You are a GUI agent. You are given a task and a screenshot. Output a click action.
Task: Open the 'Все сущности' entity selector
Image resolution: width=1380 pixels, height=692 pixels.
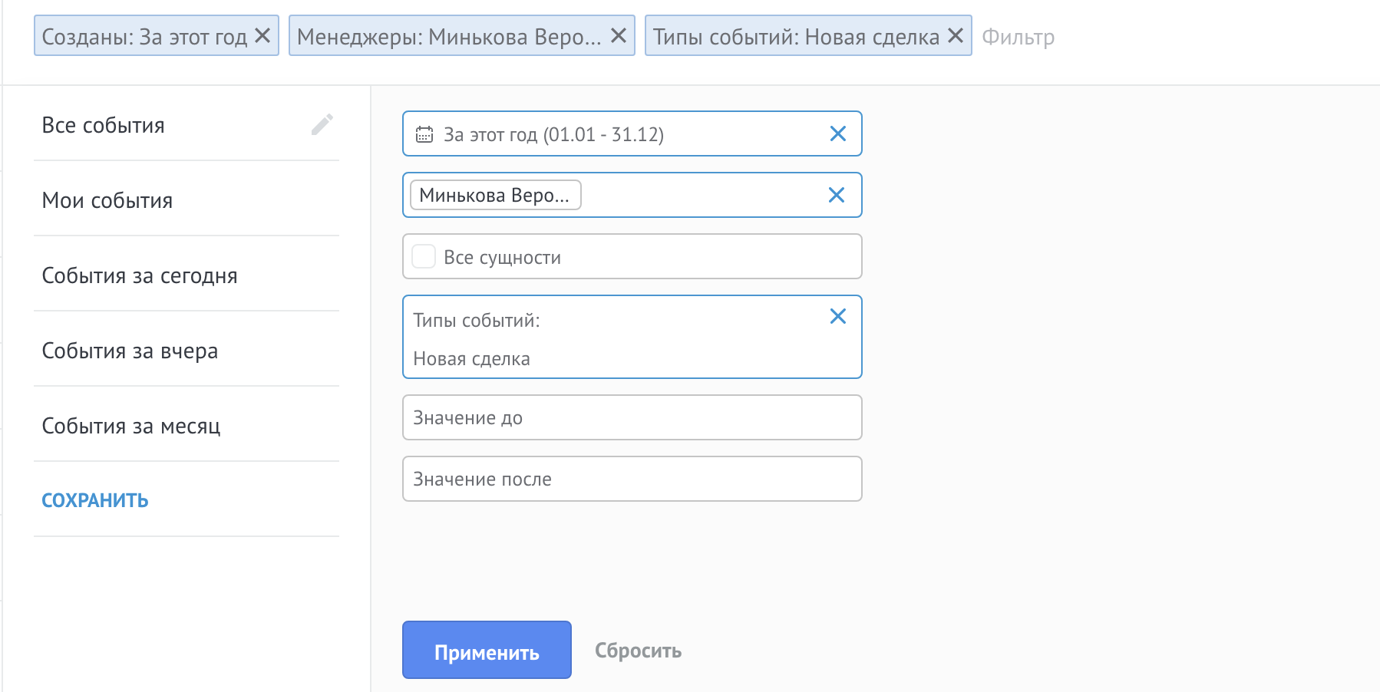632,256
